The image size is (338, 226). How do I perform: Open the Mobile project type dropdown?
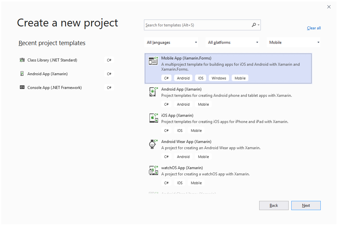293,42
